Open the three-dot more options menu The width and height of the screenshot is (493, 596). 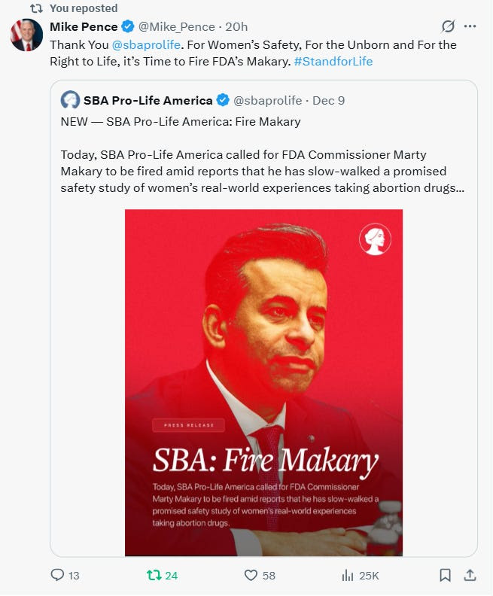[470, 26]
